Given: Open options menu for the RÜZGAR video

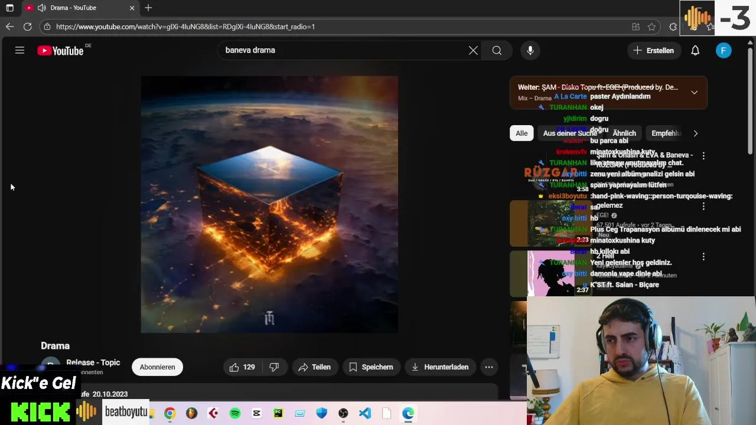Looking at the screenshot, I should [703, 156].
